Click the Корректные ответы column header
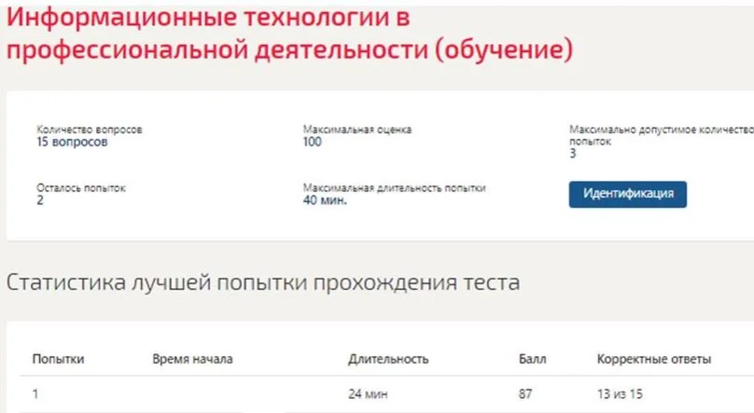This screenshot has width=754, height=413. 654,359
